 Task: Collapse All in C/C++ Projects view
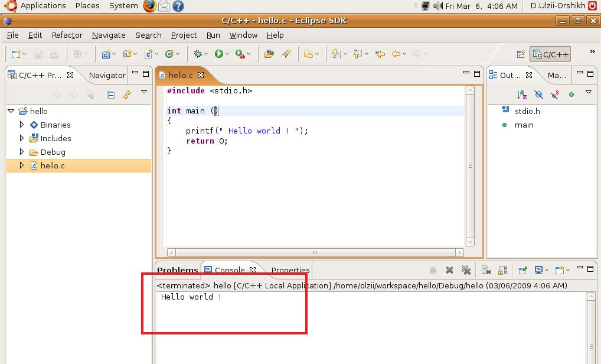(111, 95)
